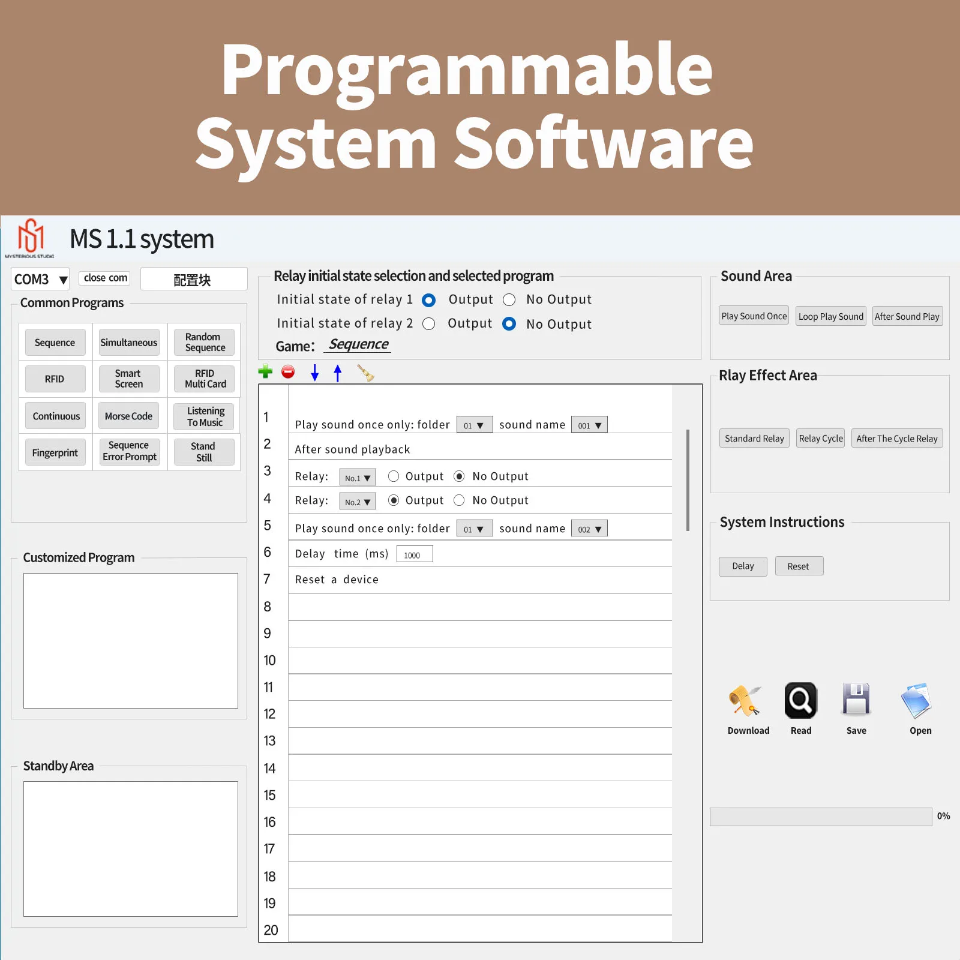Viewport: 960px width, 960px height.
Task: Select the Smart Screen program
Action: [129, 379]
